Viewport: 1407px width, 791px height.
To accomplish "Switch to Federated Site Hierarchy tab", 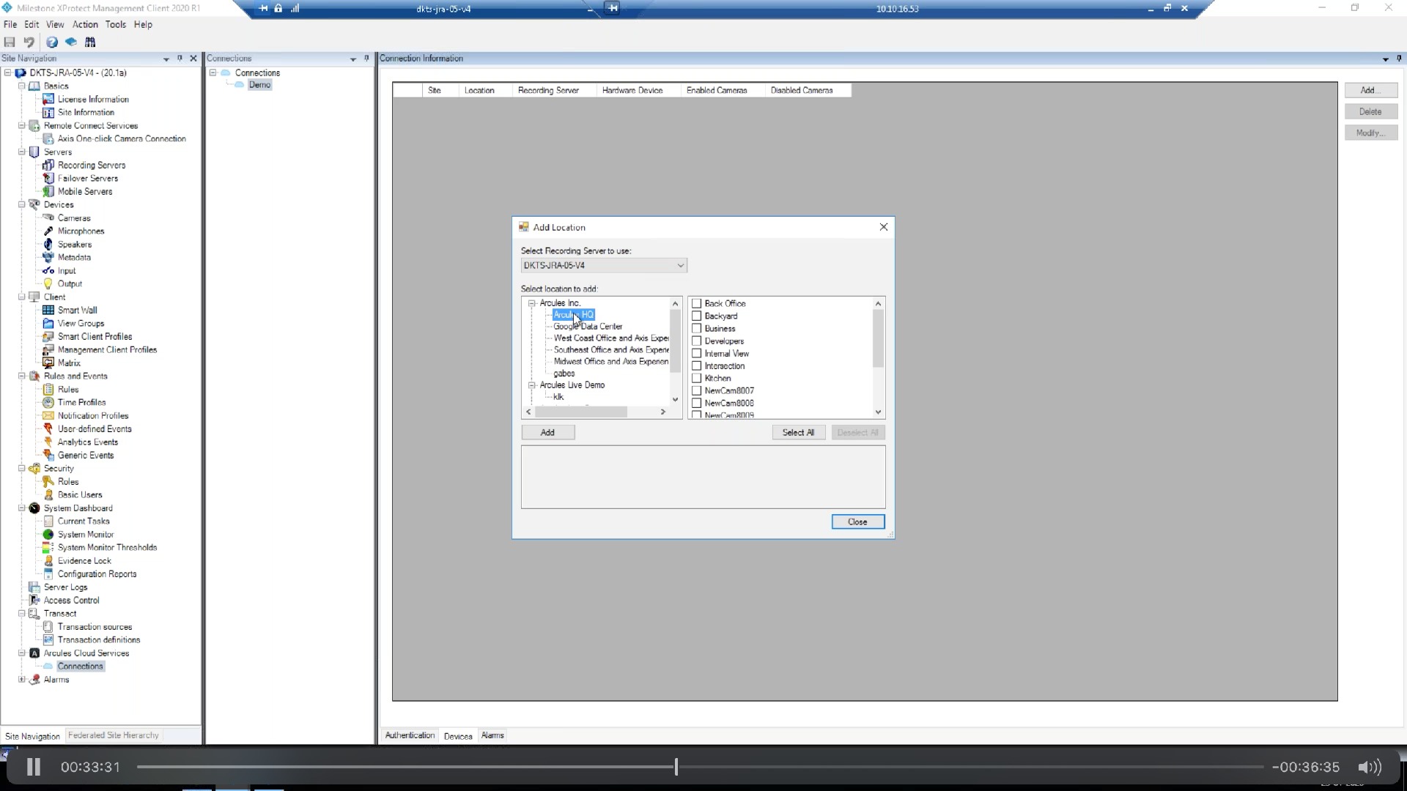I will pyautogui.click(x=114, y=735).
